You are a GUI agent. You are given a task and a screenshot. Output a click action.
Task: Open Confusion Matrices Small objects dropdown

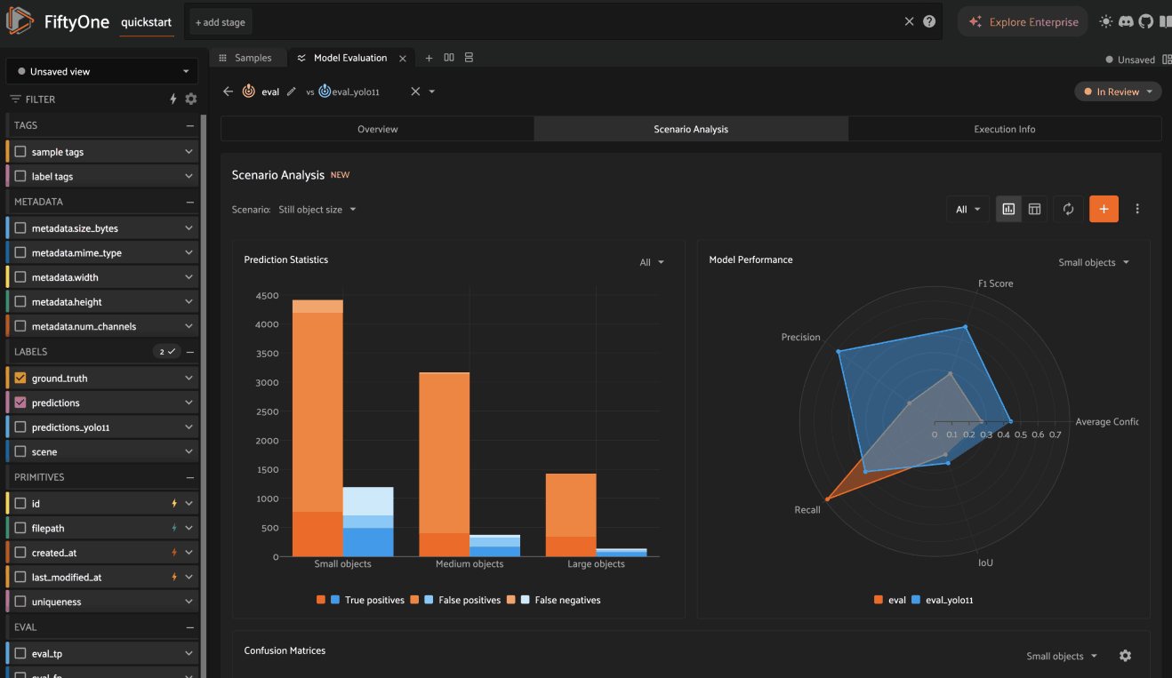click(x=1062, y=656)
